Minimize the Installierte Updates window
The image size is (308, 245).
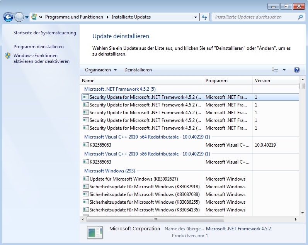point(273,7)
